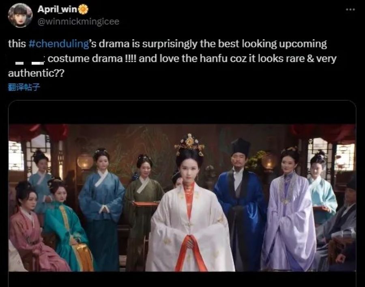This screenshot has width=365, height=287.
Task: Open the three-dot more options menu
Action: click(x=350, y=10)
